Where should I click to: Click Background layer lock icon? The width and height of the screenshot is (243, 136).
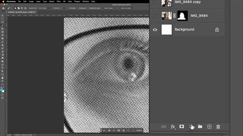[217, 29]
